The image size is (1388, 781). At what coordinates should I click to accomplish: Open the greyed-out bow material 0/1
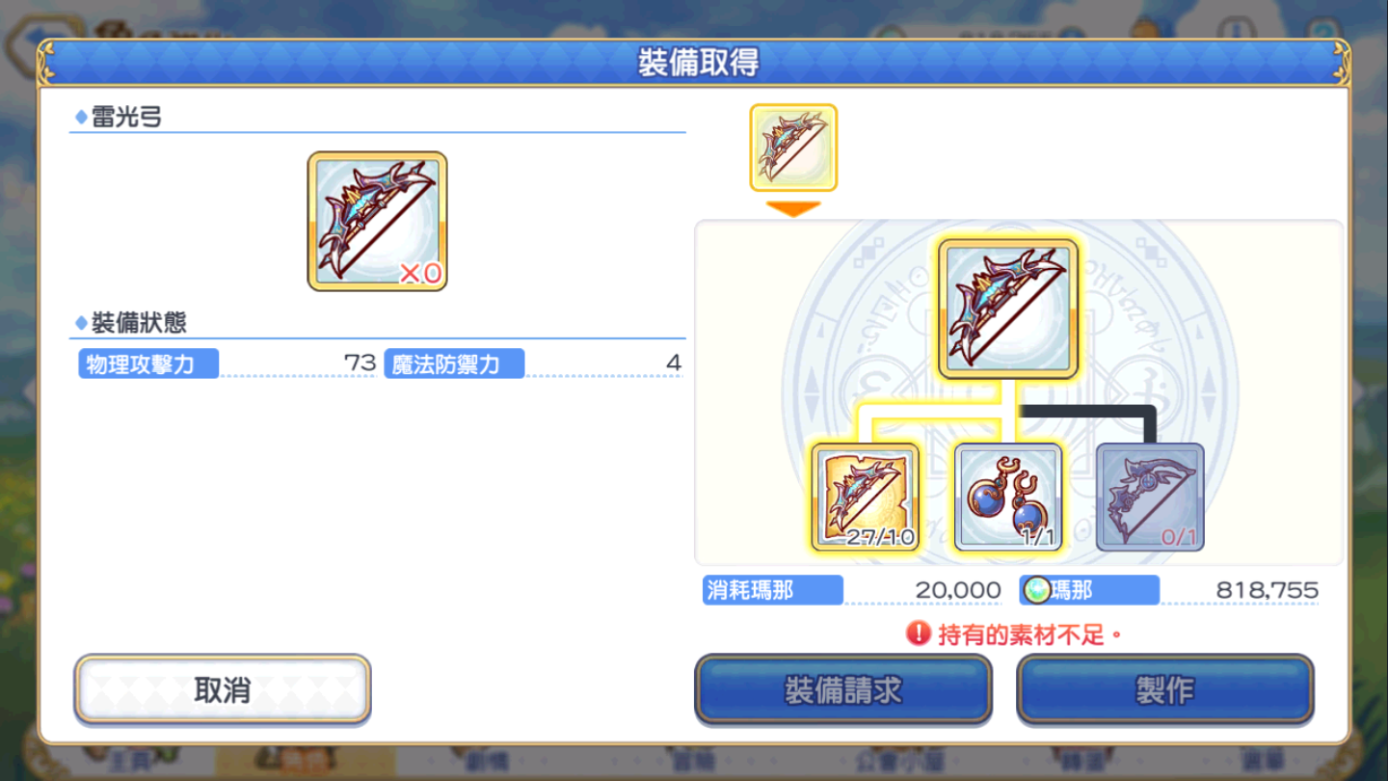1150,497
